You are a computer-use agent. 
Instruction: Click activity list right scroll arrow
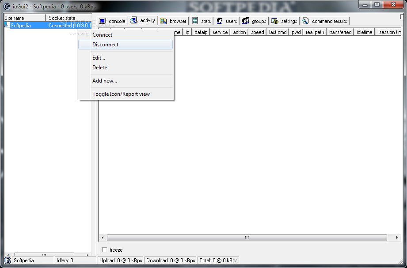click(397, 238)
